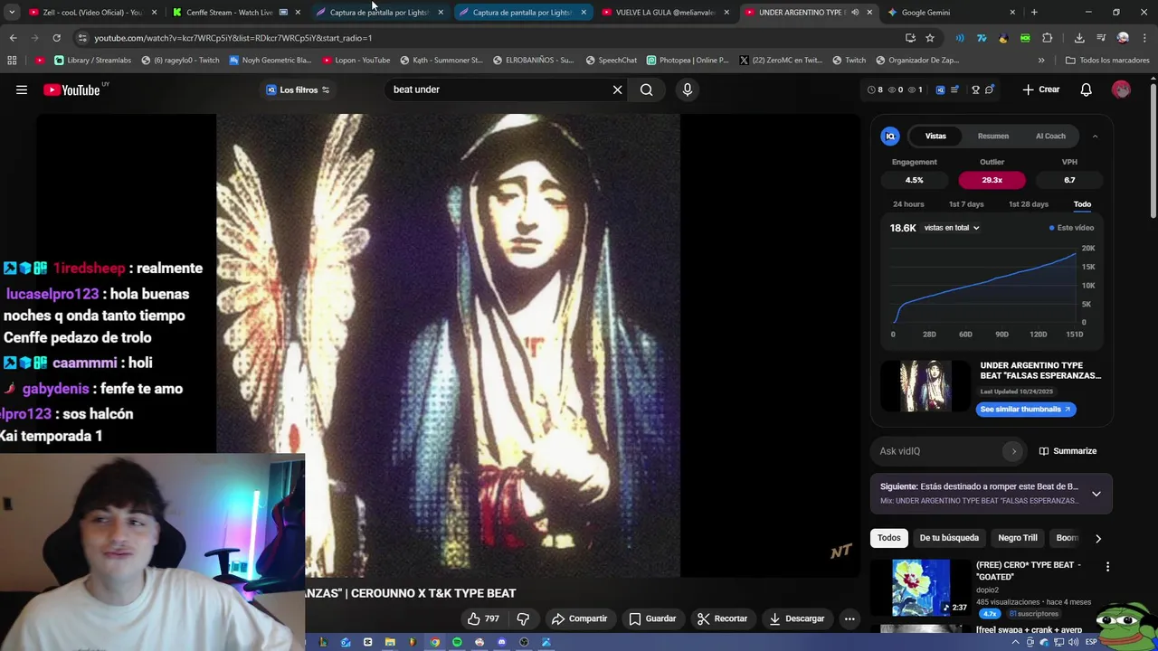This screenshot has height=651, width=1158.
Task: Click Summarize in vidIQ panel
Action: (x=1068, y=451)
